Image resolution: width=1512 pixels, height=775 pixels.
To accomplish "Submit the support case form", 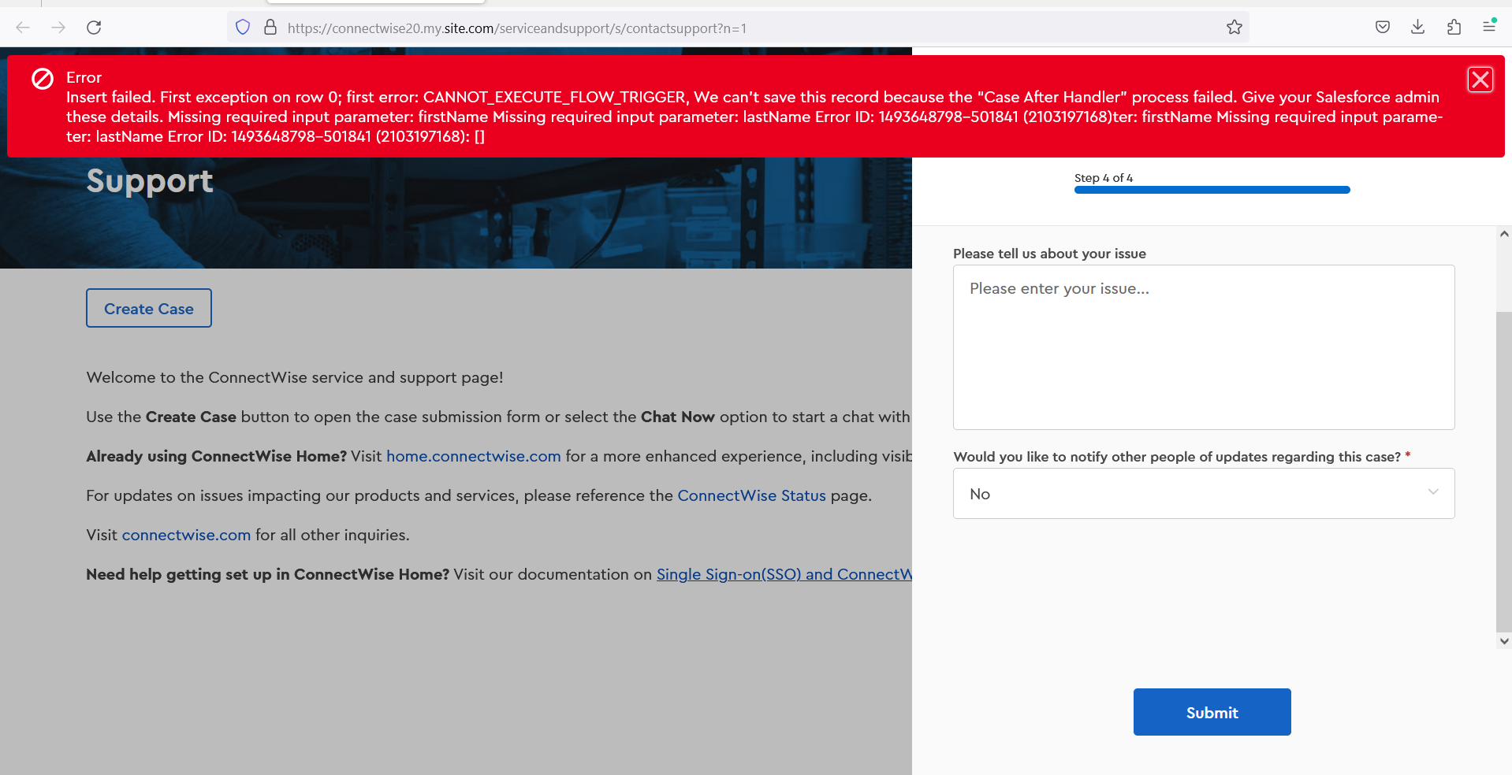I will tap(1212, 712).
